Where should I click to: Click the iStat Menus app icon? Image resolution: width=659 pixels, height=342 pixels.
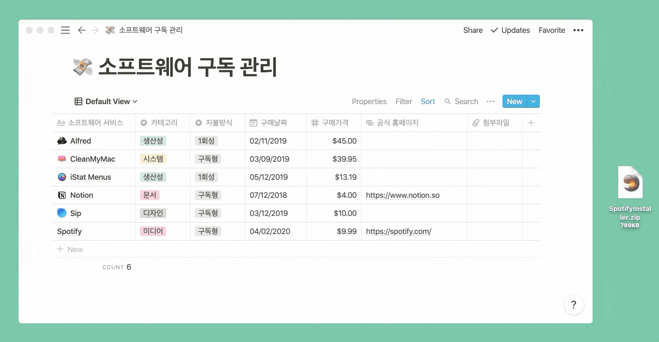(x=62, y=177)
